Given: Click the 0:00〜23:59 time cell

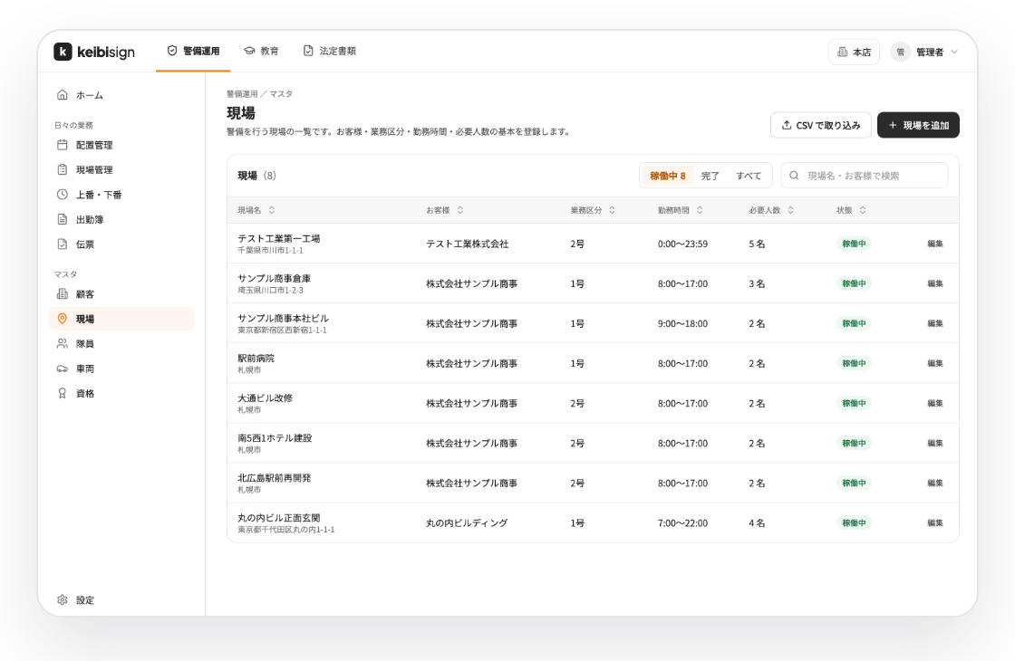Looking at the screenshot, I should (682, 244).
